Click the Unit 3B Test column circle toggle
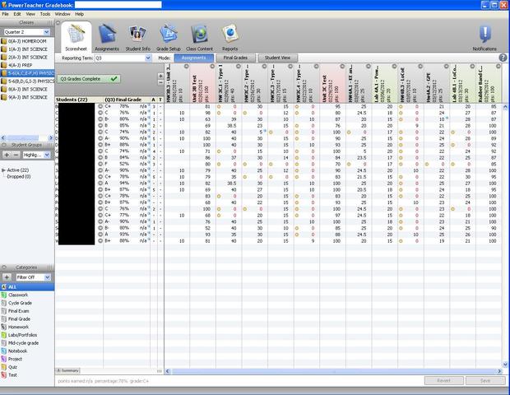 click(212, 67)
